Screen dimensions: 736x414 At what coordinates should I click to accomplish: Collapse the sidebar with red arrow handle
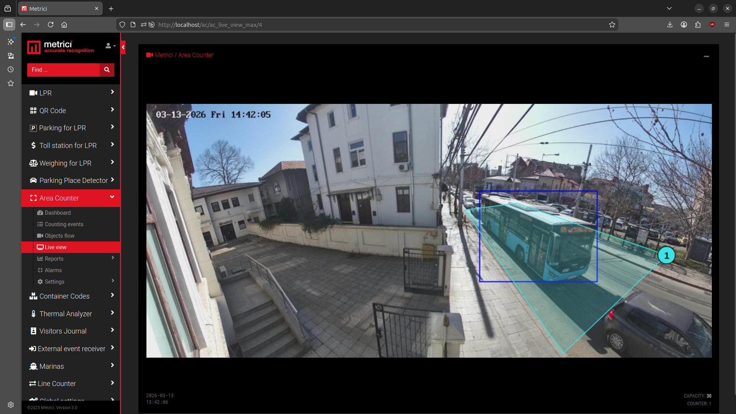[123, 48]
